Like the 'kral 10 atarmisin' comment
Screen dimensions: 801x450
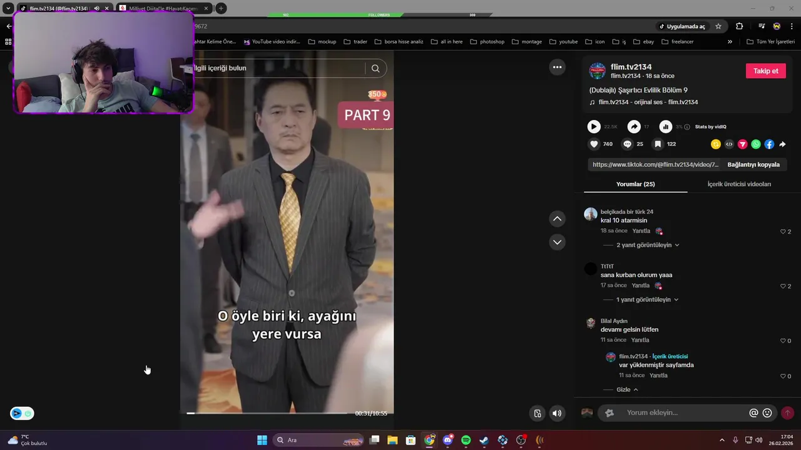point(783,232)
